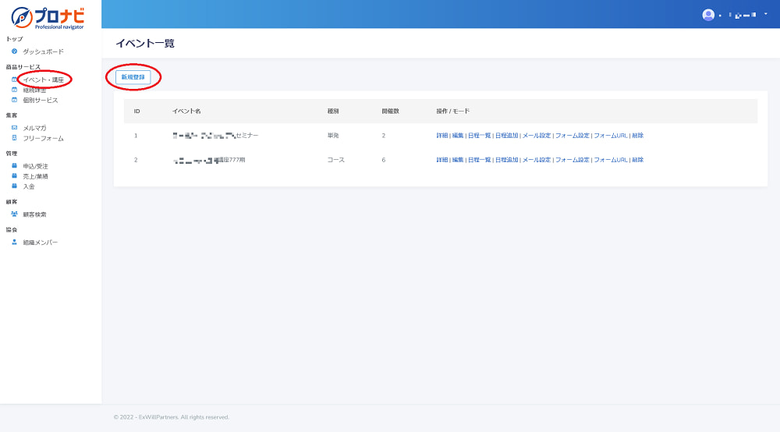This screenshot has height=432, width=780.
Task: Open イベント・講座 in the sidebar
Action: point(43,80)
